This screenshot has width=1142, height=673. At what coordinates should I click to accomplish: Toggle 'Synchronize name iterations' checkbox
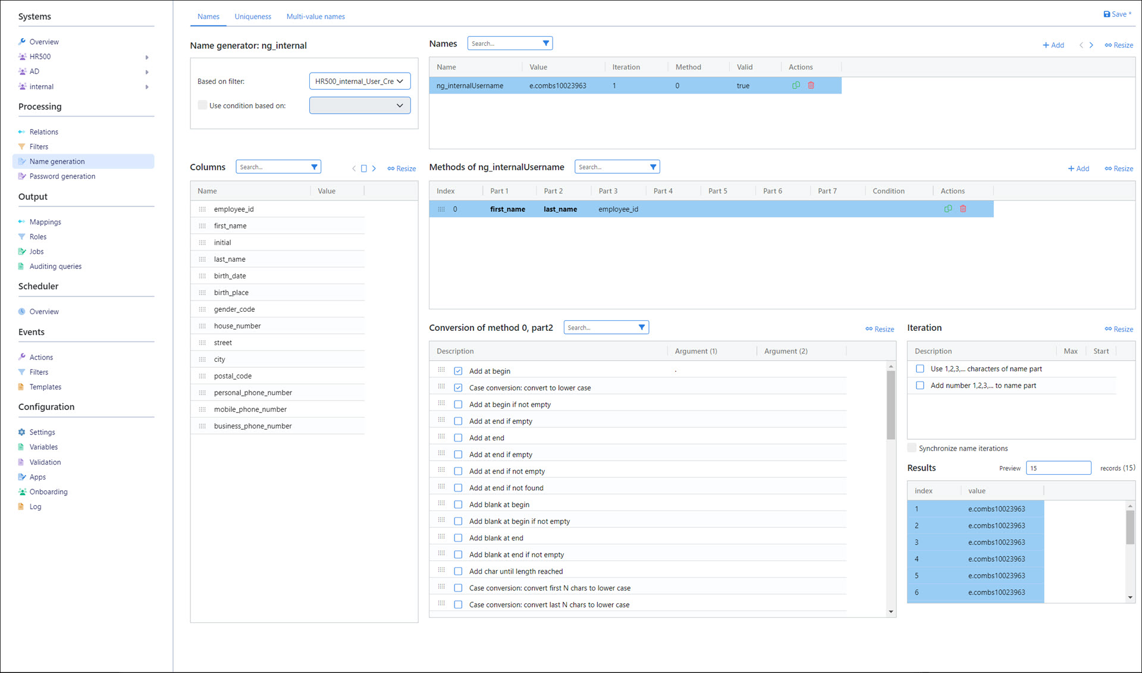[912, 448]
